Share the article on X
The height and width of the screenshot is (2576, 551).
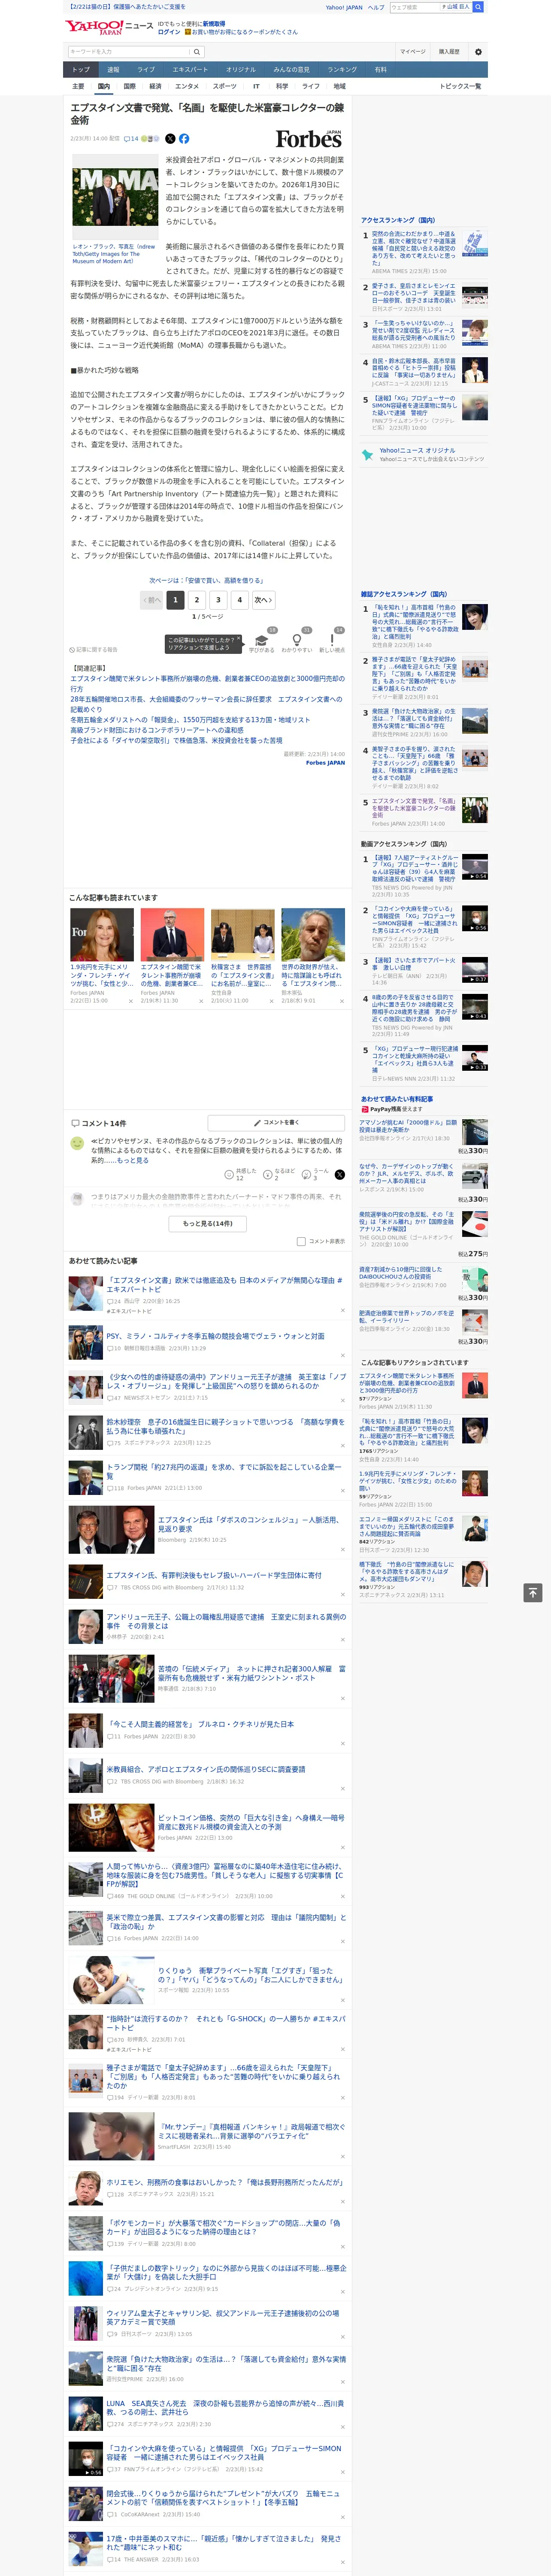tap(170, 139)
